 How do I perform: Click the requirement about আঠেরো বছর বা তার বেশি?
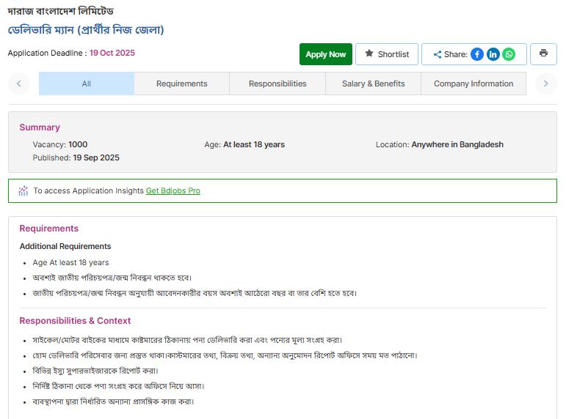195,293
